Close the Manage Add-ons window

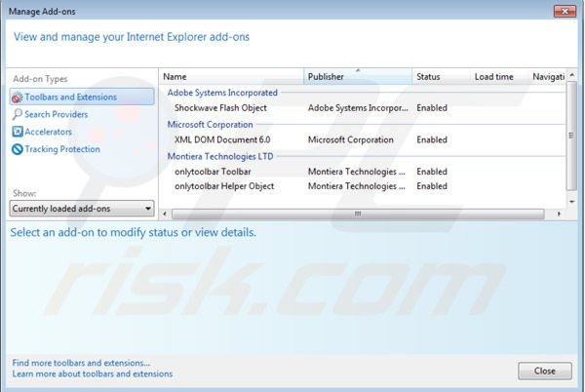pos(565,11)
